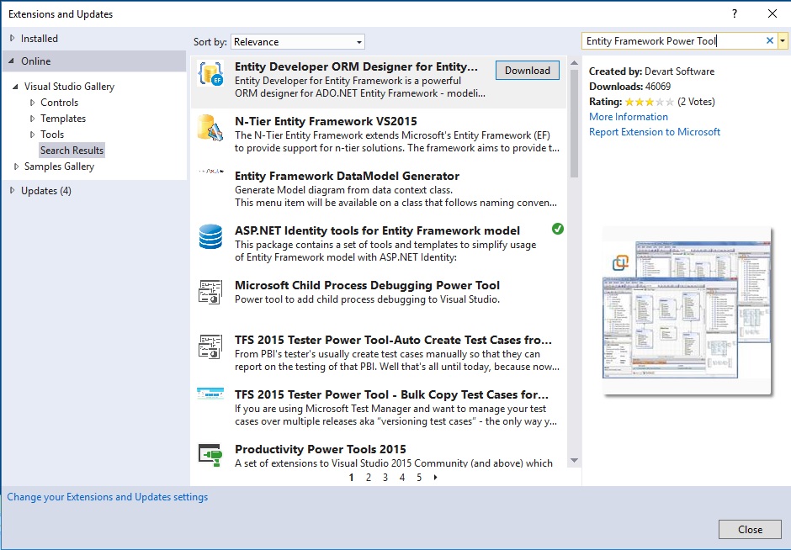This screenshot has height=550, width=791.
Task: Open Change your Extensions and Updates settings
Action: click(x=108, y=496)
